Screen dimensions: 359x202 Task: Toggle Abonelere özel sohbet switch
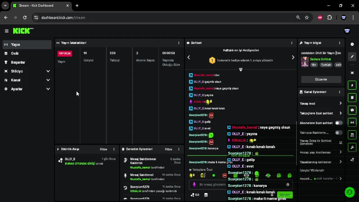coord(339,123)
